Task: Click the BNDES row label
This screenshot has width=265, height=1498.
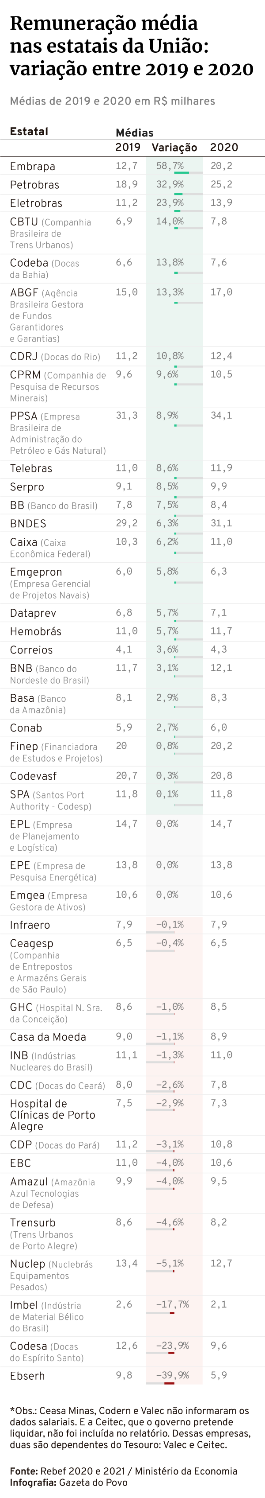Action: point(28,523)
